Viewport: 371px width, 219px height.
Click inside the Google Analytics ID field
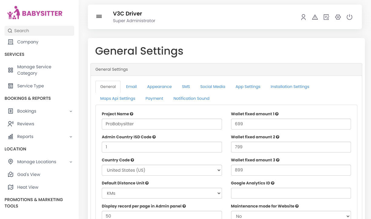(x=291, y=193)
